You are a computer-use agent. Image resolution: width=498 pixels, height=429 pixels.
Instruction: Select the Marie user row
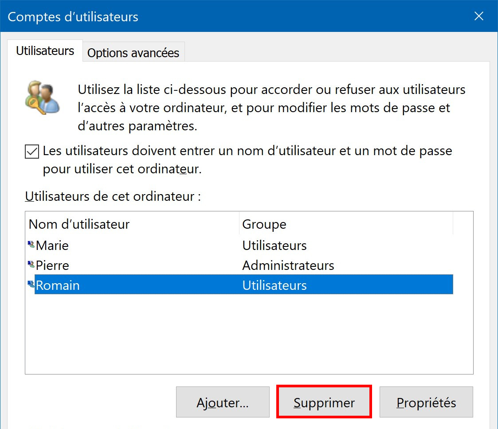pyautogui.click(x=240, y=245)
